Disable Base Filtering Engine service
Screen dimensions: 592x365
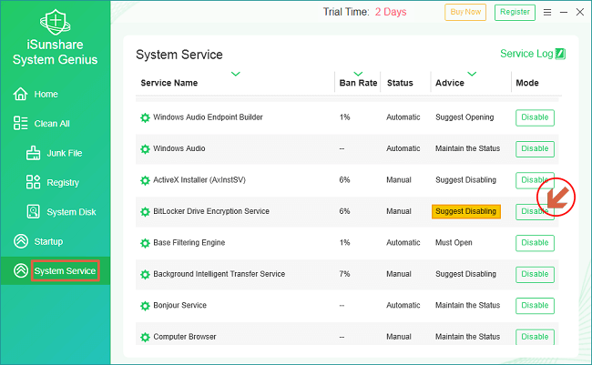(535, 243)
